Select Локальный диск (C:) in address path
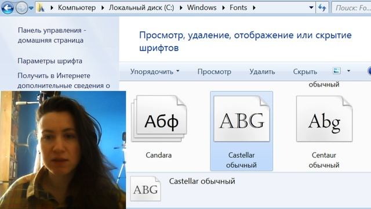This screenshot has height=209, width=371. pyautogui.click(x=141, y=8)
